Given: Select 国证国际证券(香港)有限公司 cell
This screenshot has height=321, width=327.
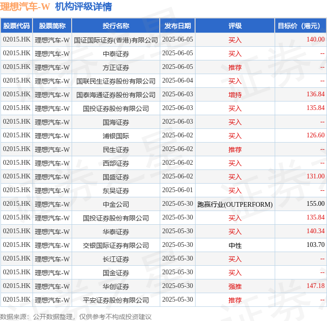Looking at the screenshot, I should [x=116, y=40].
